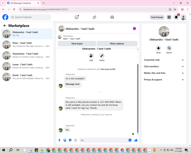
Task: Click the 'Yes' message bubble
Action: click(x=67, y=130)
